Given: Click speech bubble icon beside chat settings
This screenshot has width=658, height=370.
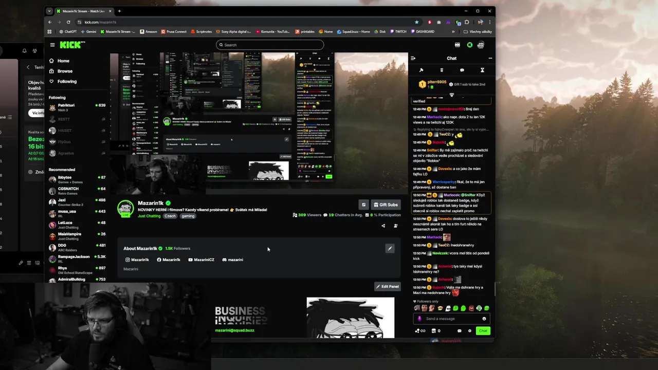Looking at the screenshot, I should click(x=459, y=331).
